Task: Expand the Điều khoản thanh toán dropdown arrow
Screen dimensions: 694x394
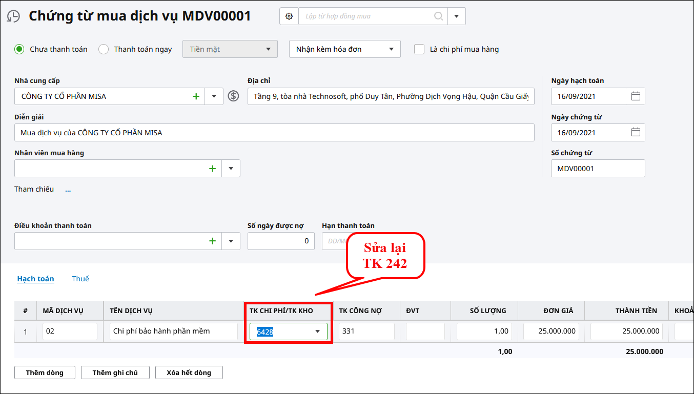Action: coord(231,241)
